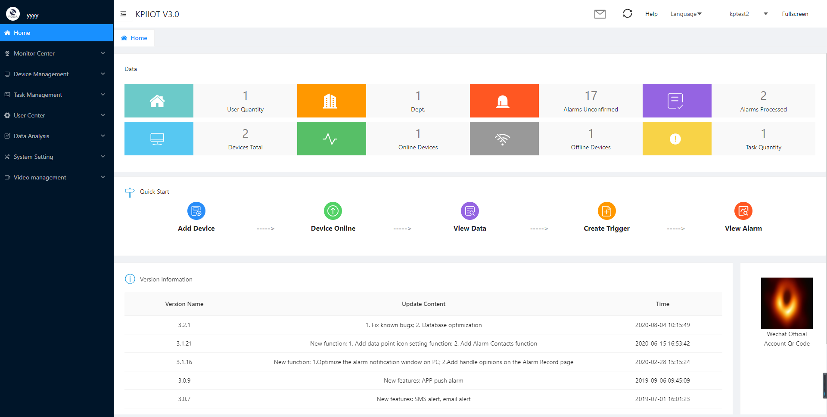Click the Wechat QR code image

(787, 303)
